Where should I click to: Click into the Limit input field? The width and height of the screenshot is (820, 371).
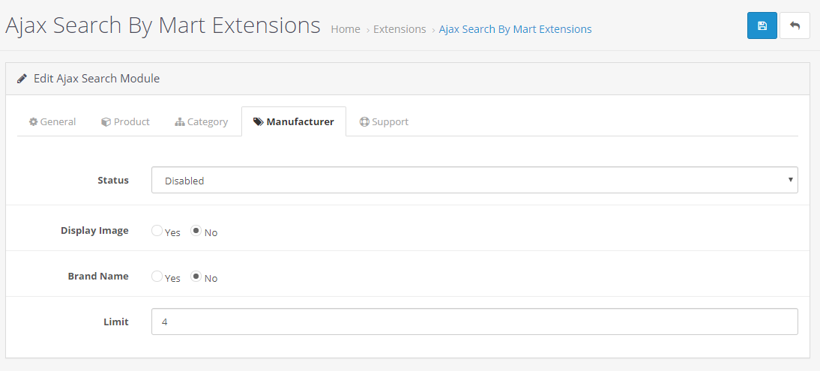pyautogui.click(x=474, y=322)
